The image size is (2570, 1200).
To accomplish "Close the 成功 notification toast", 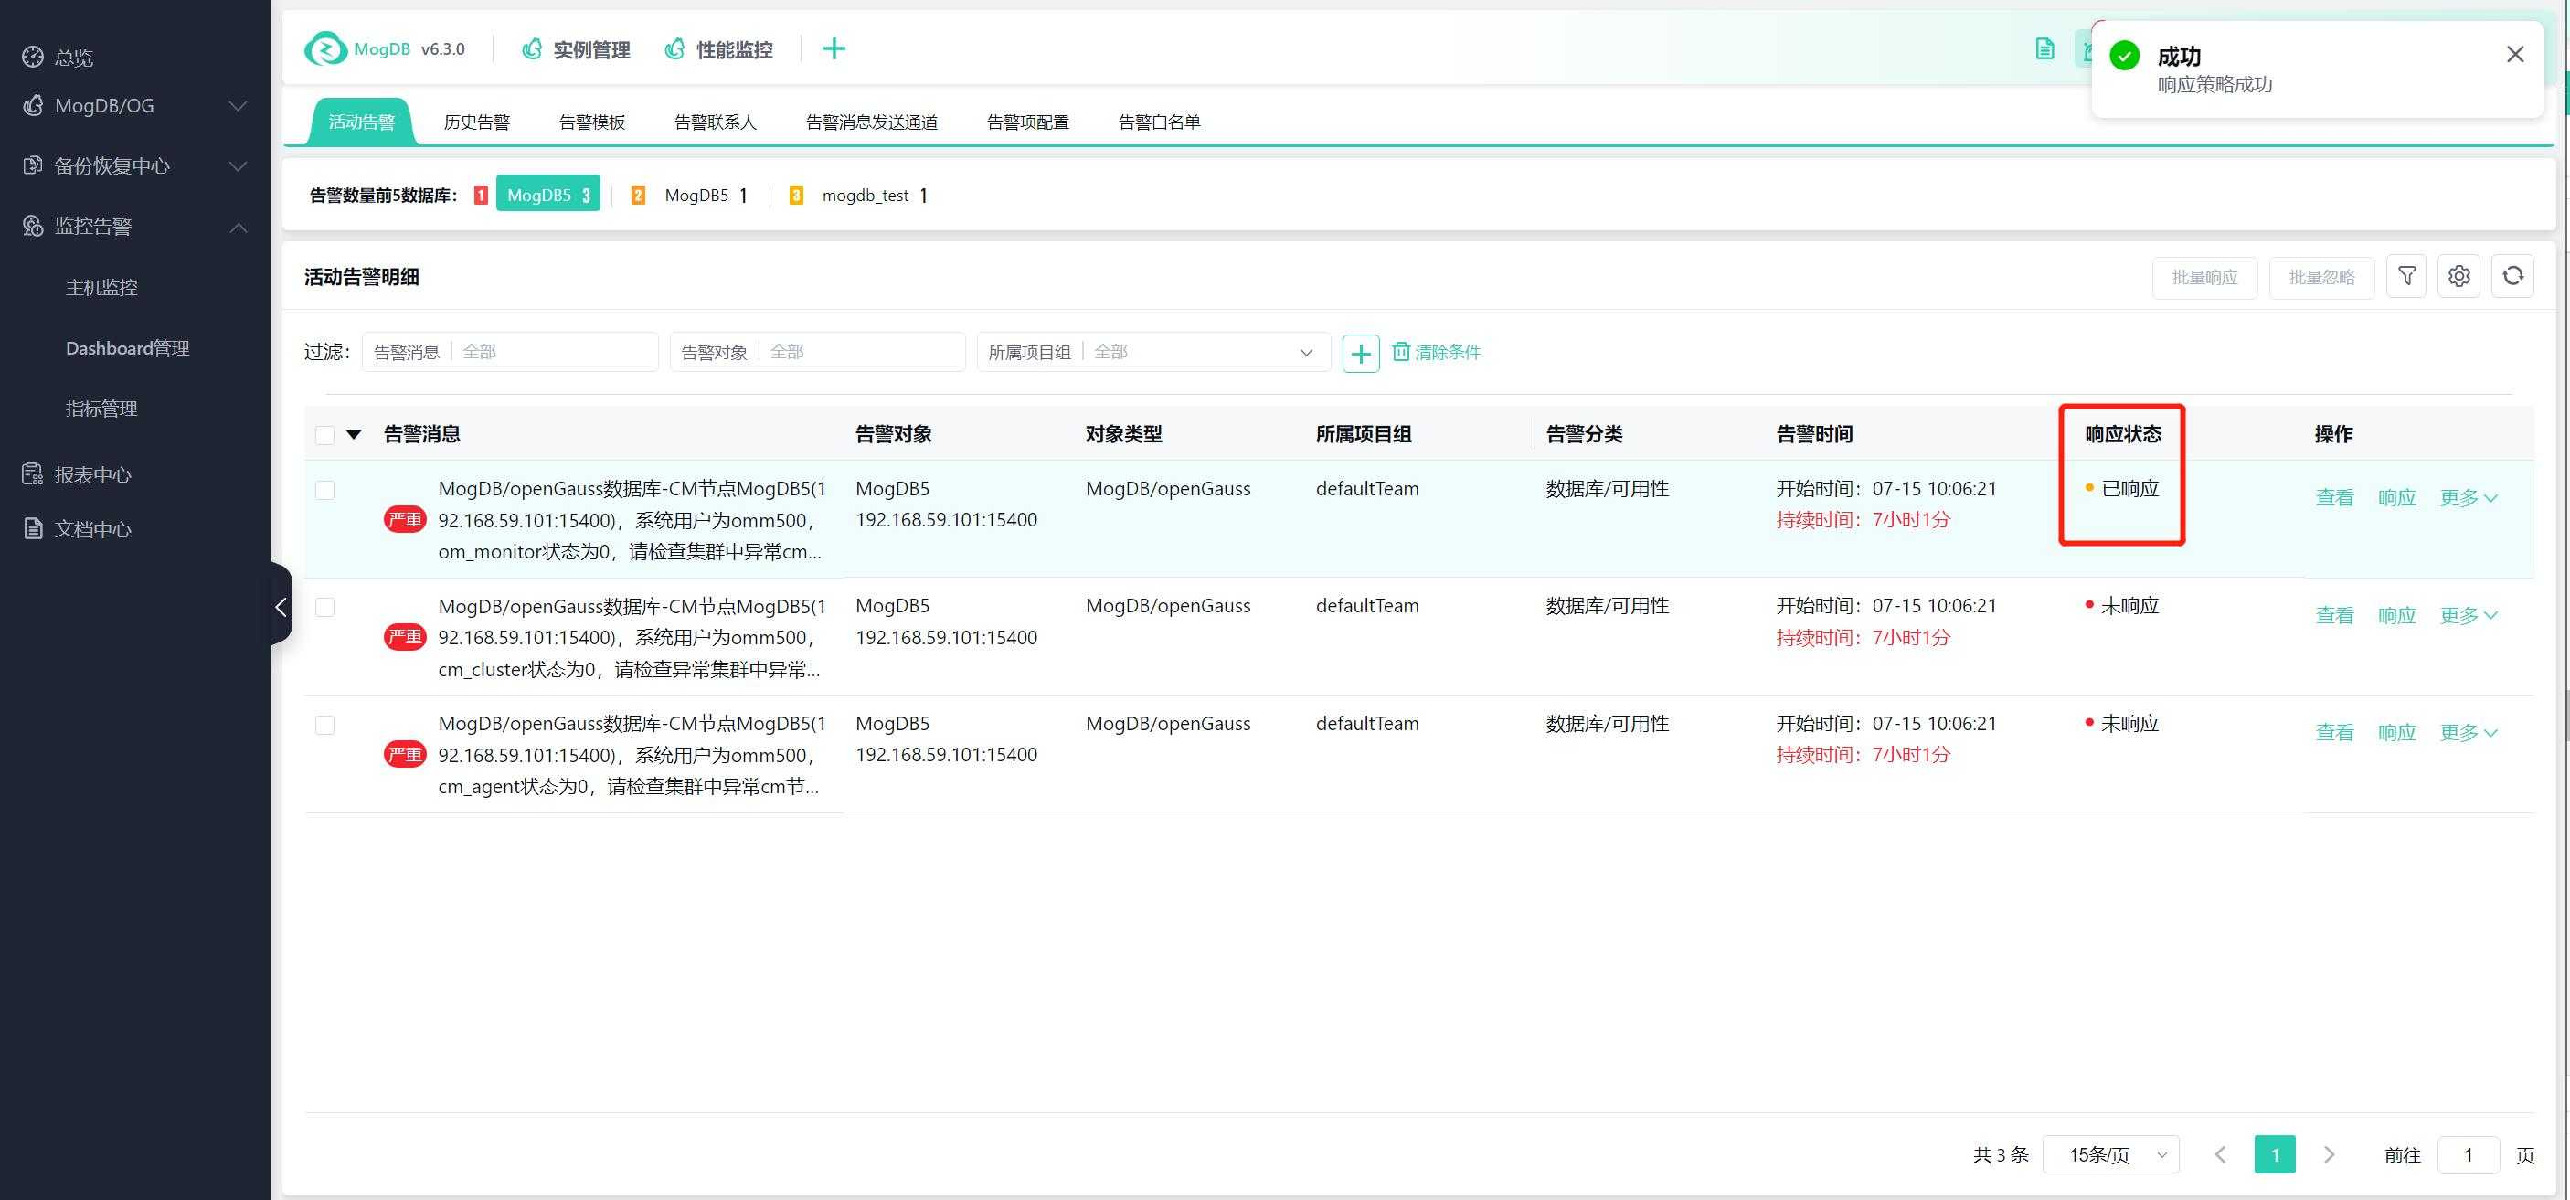I will pyautogui.click(x=2515, y=55).
